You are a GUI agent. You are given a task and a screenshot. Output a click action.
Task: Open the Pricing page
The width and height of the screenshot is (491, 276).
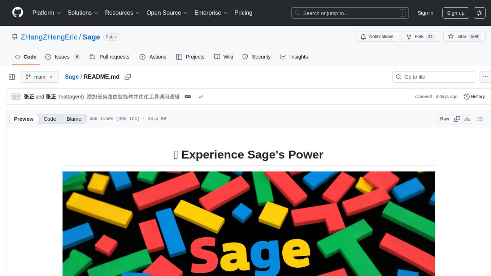click(243, 13)
